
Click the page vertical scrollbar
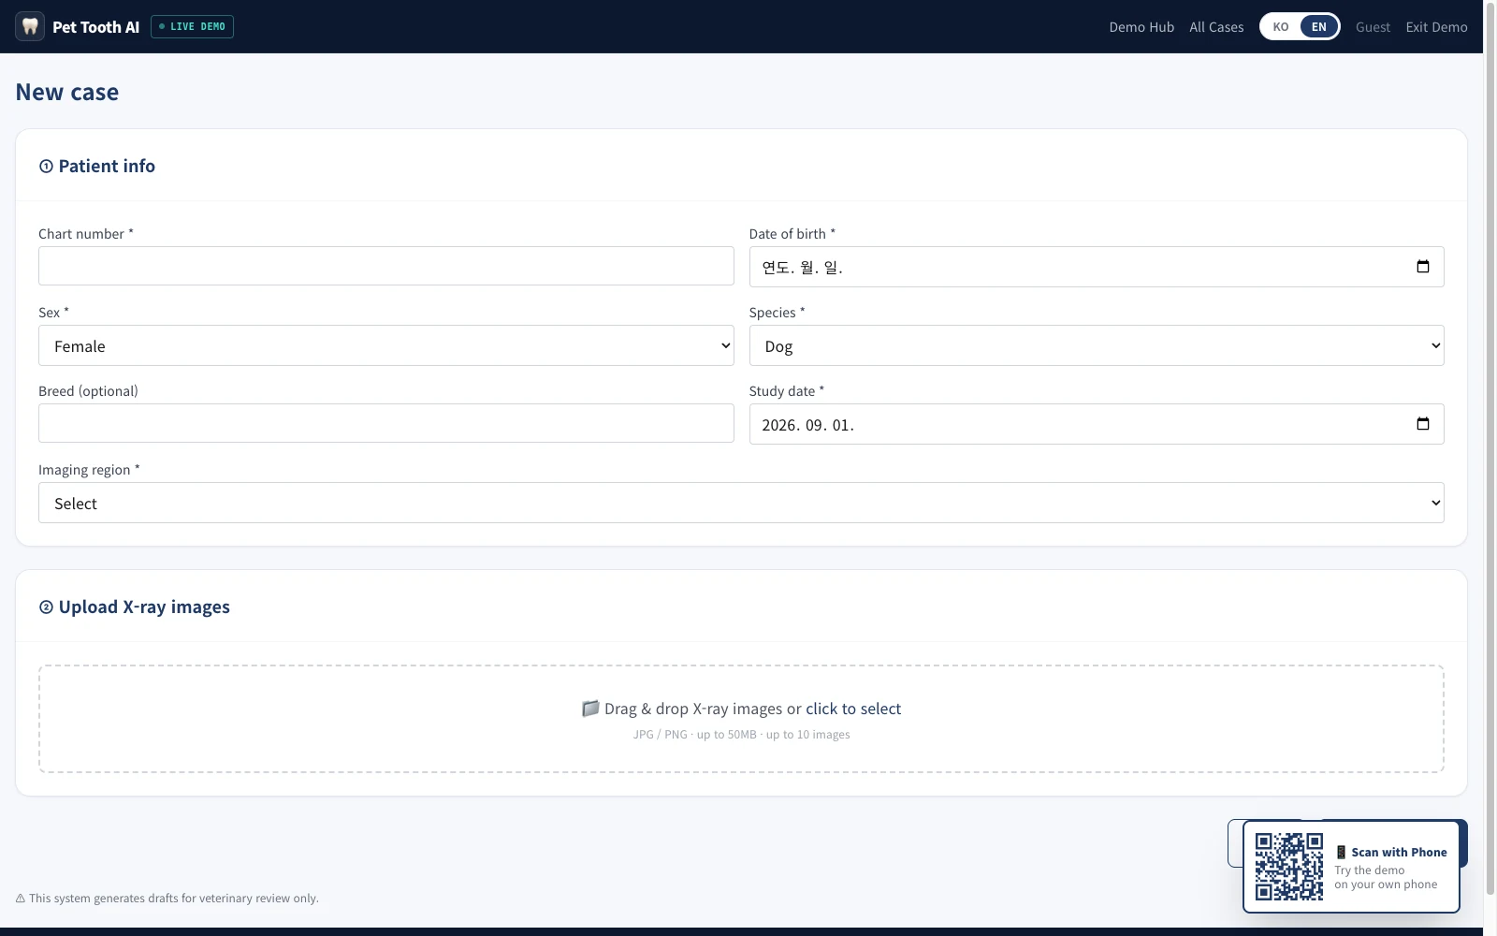click(x=1490, y=449)
